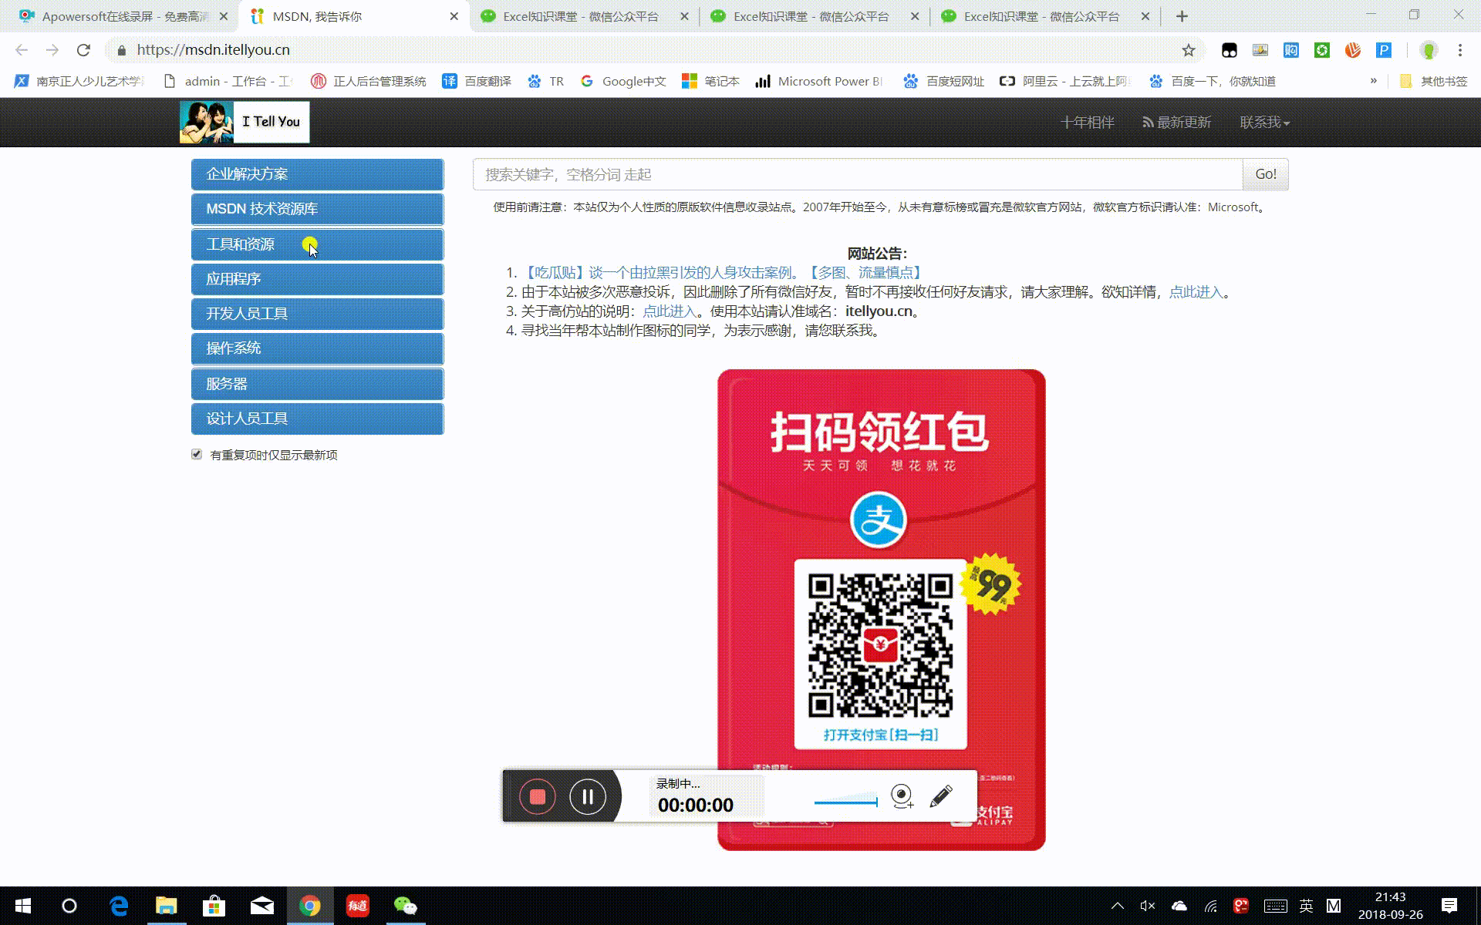Adjust the recorder volume slider

pos(846,802)
